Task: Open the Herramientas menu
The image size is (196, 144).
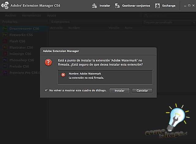Action: pos(31,16)
